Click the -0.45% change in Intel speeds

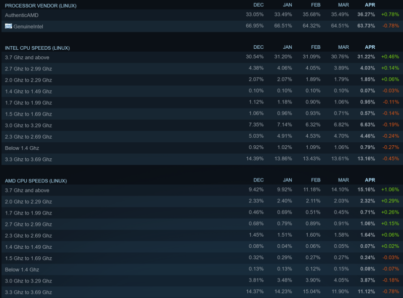[391, 158]
